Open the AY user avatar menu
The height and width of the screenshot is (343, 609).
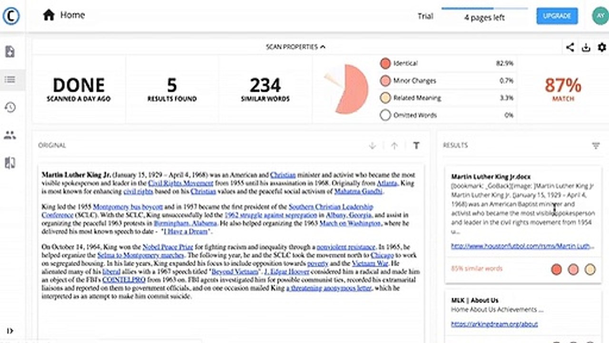tap(599, 16)
